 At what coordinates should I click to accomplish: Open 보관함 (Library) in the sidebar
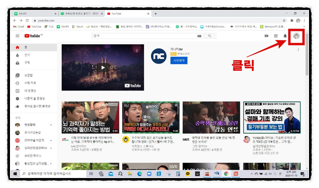tap(34, 75)
